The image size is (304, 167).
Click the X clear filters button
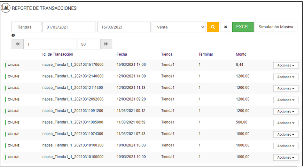click(x=226, y=27)
